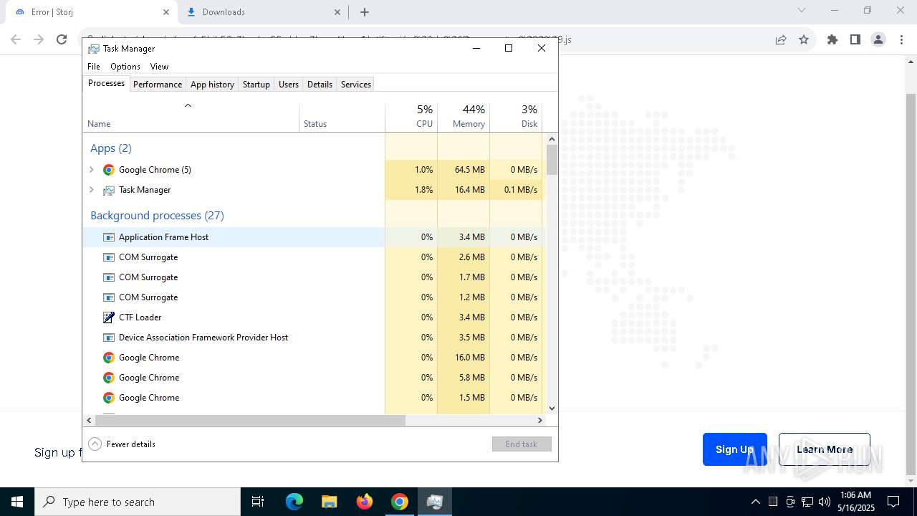The height and width of the screenshot is (516, 917).
Task: Click the Task Manager app icon in Apps list
Action: (109, 190)
